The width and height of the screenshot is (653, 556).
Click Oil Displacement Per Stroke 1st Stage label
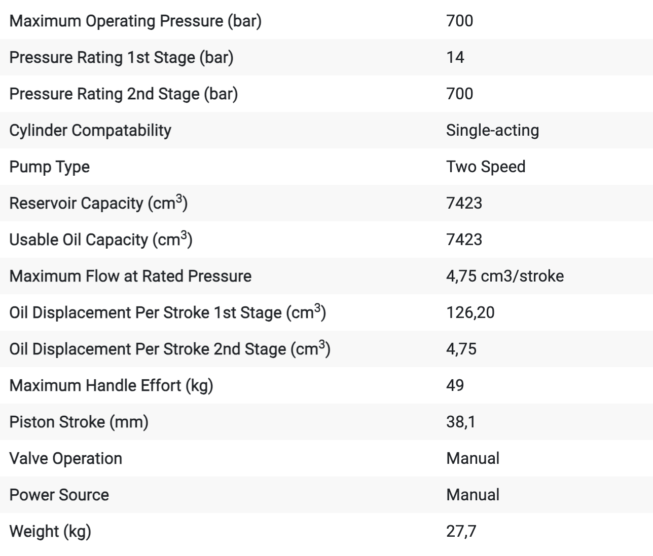click(x=168, y=312)
